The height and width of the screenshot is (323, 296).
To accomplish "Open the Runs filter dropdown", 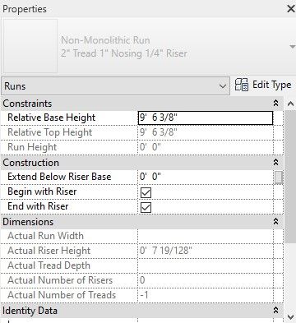I will pyautogui.click(x=115, y=86).
